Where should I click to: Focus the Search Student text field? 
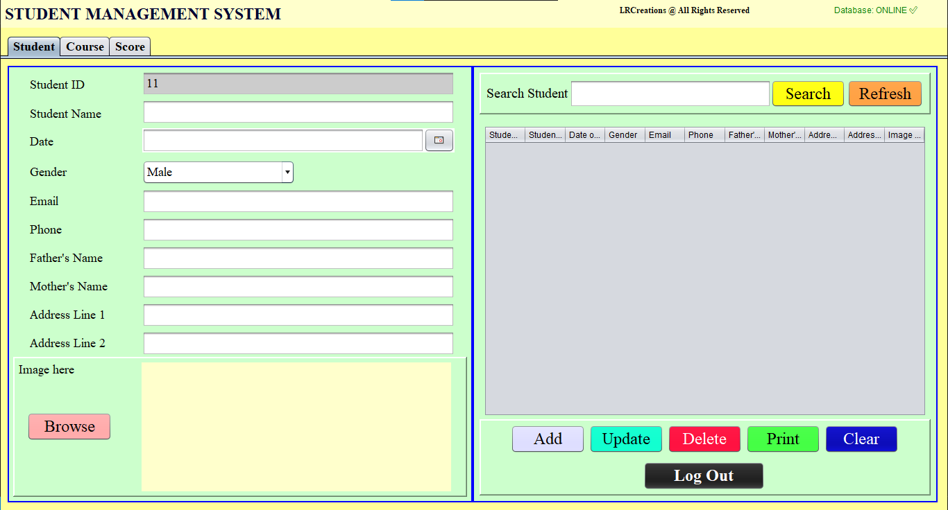coord(670,94)
